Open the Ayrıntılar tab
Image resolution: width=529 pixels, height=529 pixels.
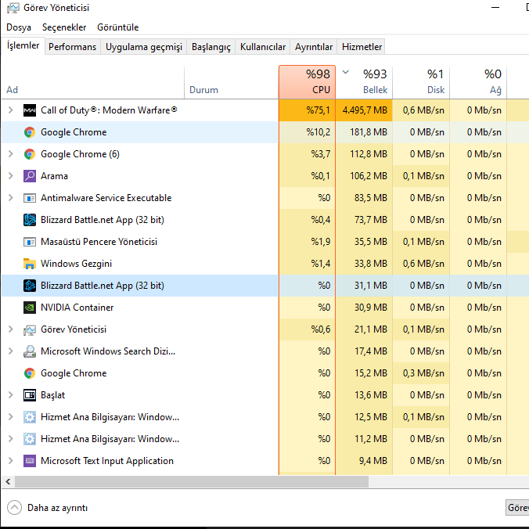(314, 47)
